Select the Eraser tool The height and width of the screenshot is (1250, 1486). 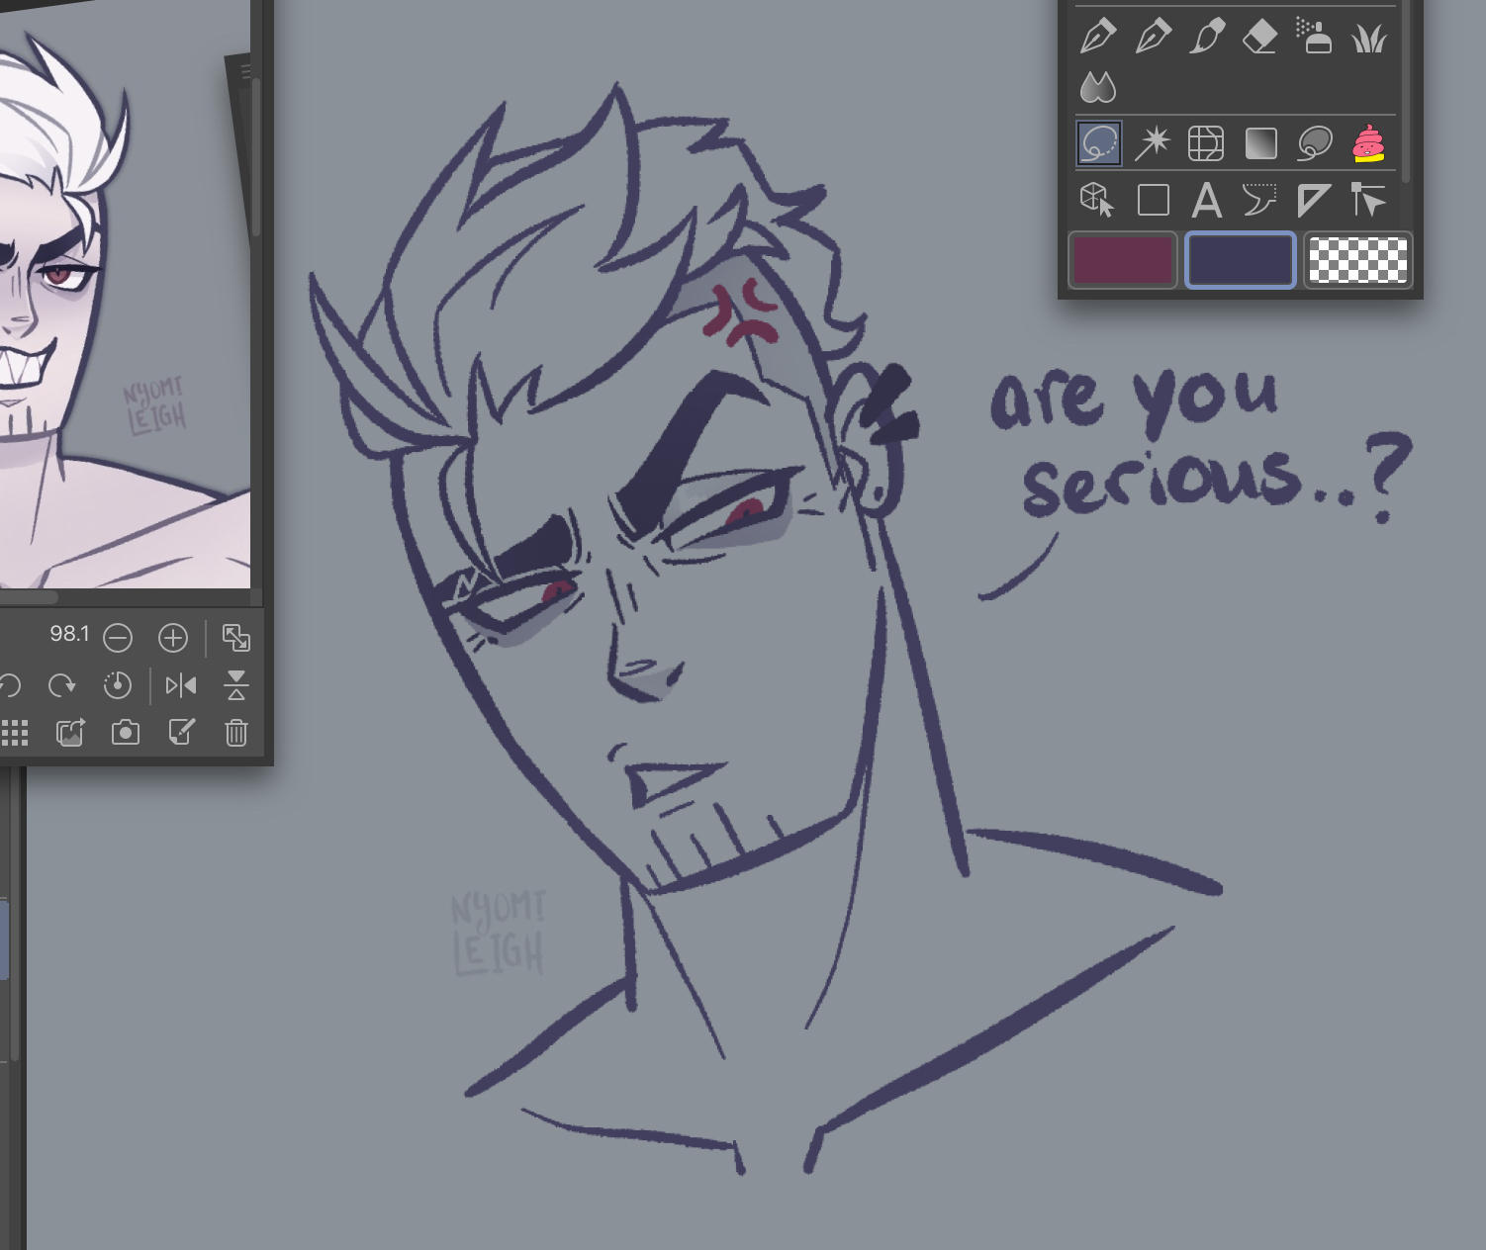tap(1259, 38)
